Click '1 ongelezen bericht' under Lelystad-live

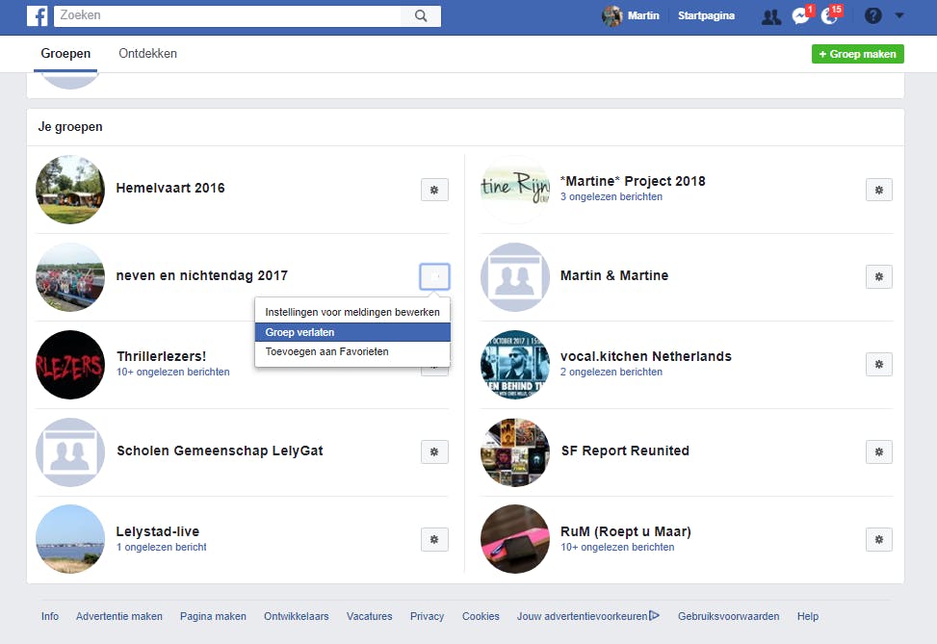pyautogui.click(x=162, y=547)
